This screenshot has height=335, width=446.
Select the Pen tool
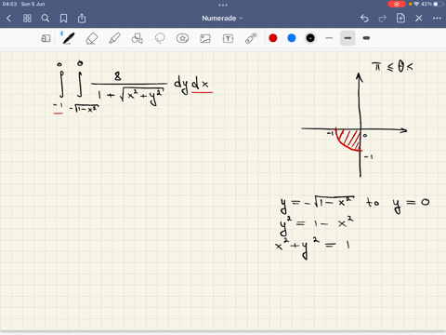point(68,38)
